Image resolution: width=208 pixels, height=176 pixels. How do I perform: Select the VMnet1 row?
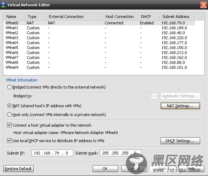point(100,28)
